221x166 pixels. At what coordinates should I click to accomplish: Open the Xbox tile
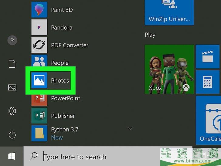[169, 69]
